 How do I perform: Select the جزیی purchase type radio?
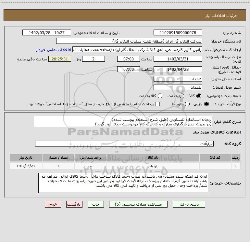(206, 104)
